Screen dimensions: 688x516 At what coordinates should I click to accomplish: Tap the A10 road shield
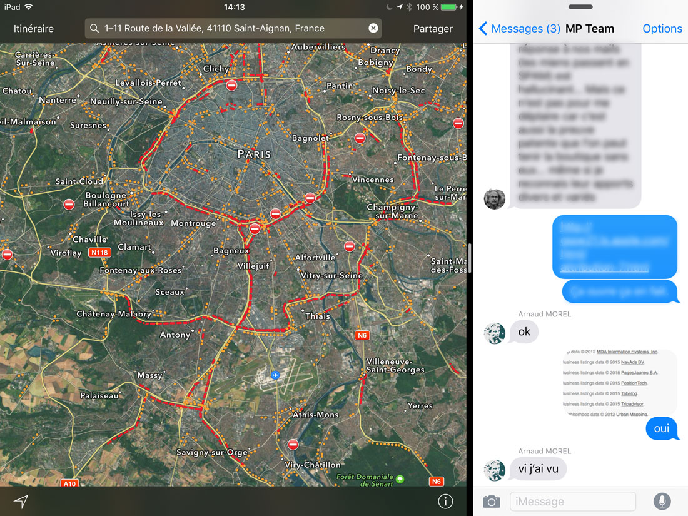(69, 483)
